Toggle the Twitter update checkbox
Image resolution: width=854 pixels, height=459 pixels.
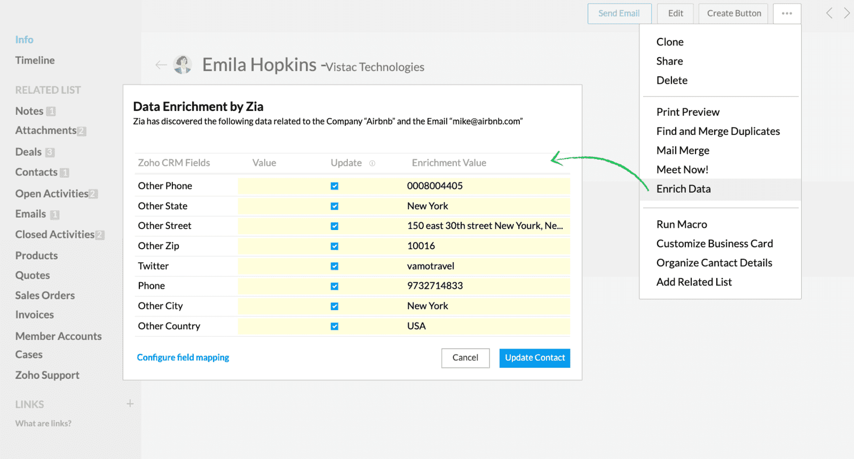(x=334, y=266)
